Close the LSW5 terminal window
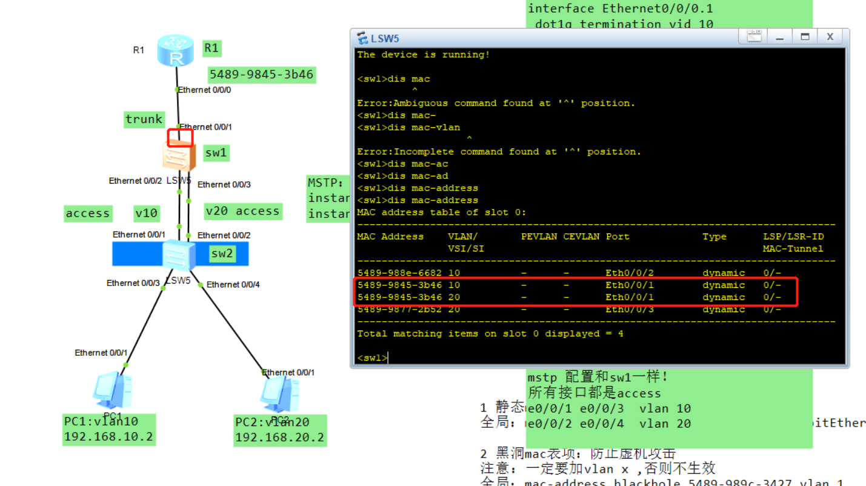Screen dimensions: 866x486 (x=830, y=37)
